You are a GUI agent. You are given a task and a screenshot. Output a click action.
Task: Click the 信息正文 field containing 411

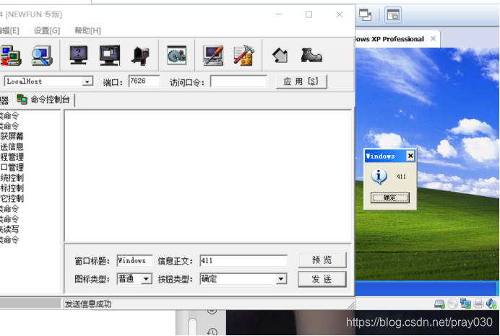[243, 260]
